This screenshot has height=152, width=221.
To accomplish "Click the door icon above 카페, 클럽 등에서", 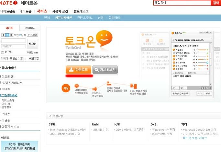I will click(x=134, y=86).
